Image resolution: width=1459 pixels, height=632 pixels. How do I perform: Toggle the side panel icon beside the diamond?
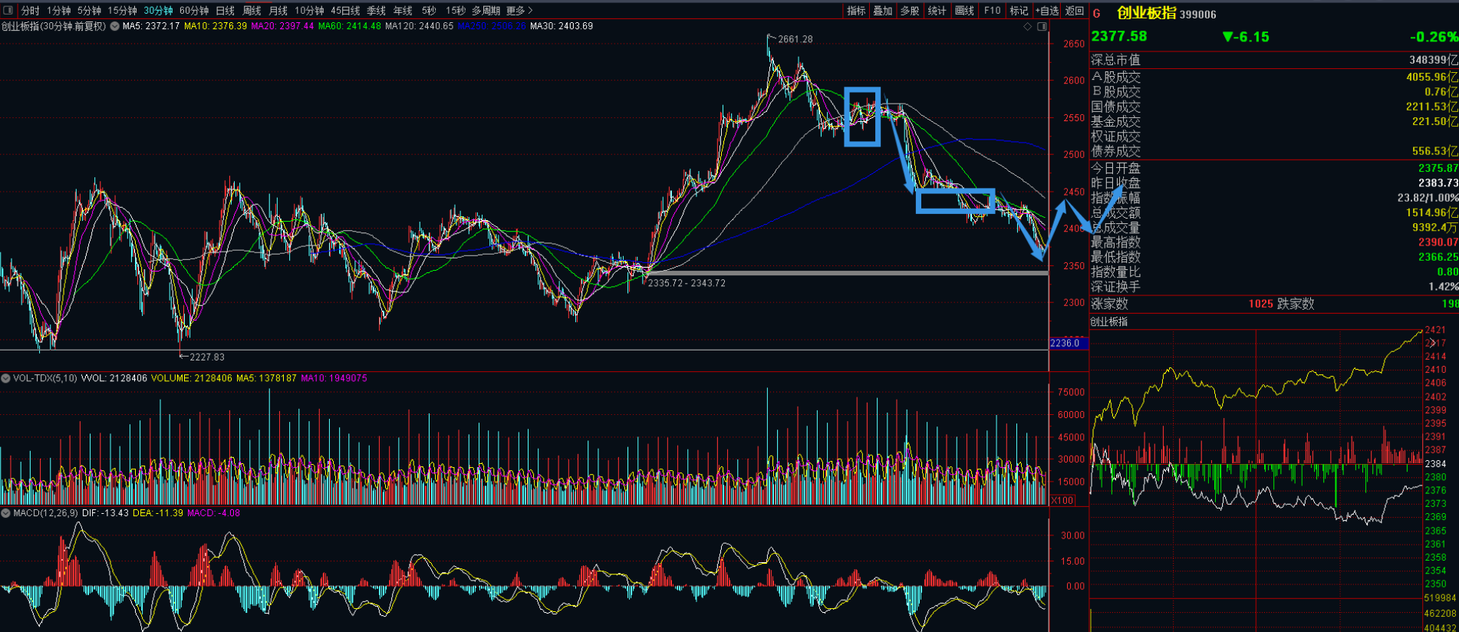tap(1042, 27)
